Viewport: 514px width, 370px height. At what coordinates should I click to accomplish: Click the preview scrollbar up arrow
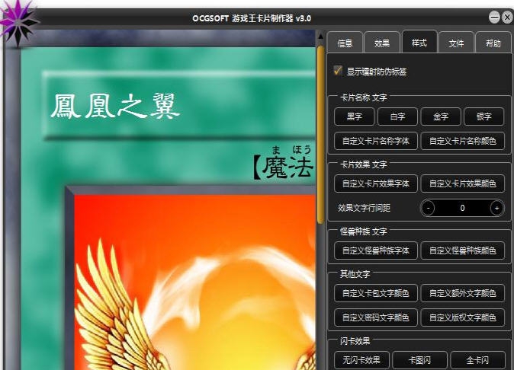click(320, 37)
